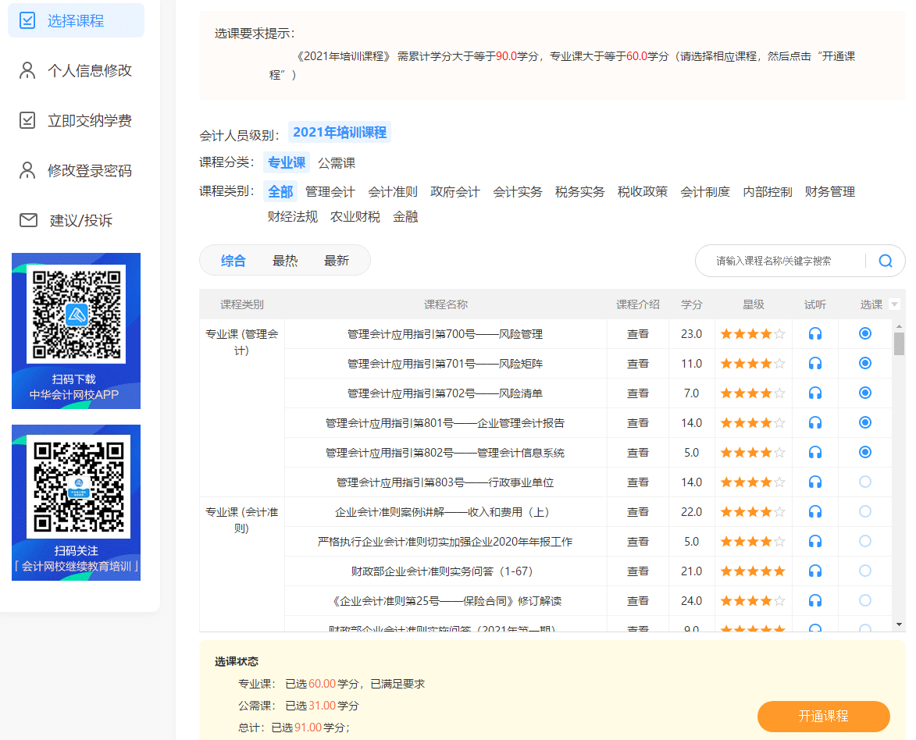Click headphone icon for 行政事业单位 course
Viewport: 916px width, 740px height.
tap(815, 482)
